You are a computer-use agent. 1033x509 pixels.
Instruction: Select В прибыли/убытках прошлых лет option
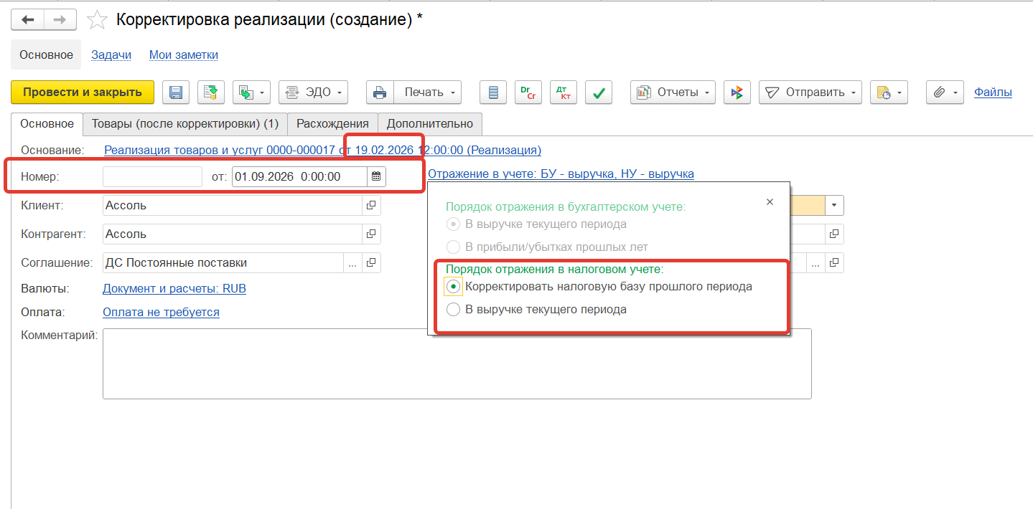click(x=547, y=247)
